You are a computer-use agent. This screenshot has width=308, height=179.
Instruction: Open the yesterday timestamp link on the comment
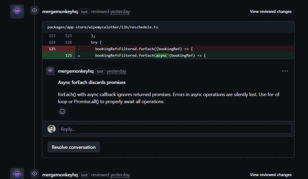[116, 71]
